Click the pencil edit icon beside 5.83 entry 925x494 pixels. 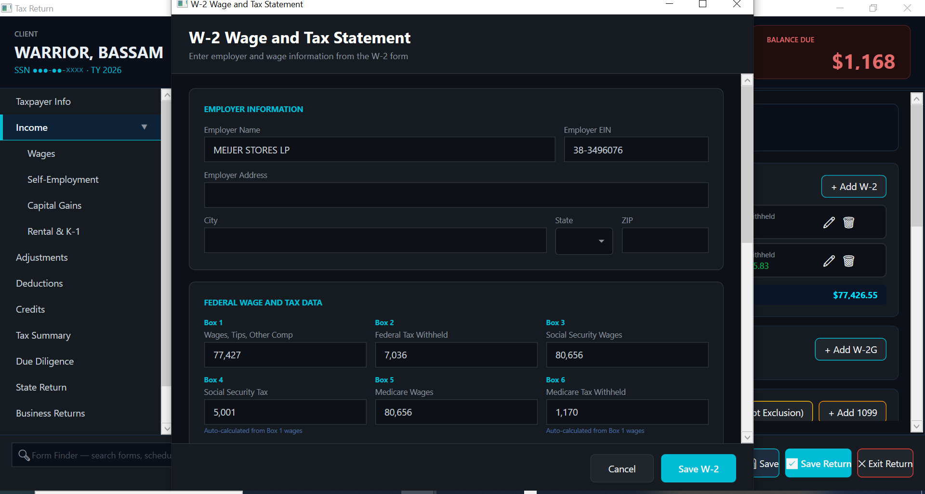coord(829,261)
